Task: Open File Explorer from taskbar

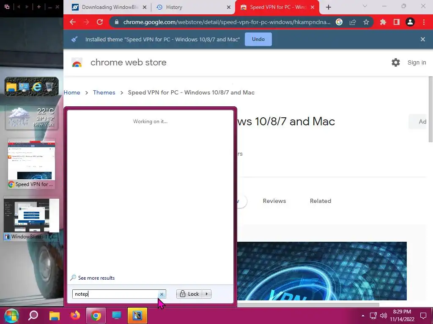Action: click(x=55, y=316)
